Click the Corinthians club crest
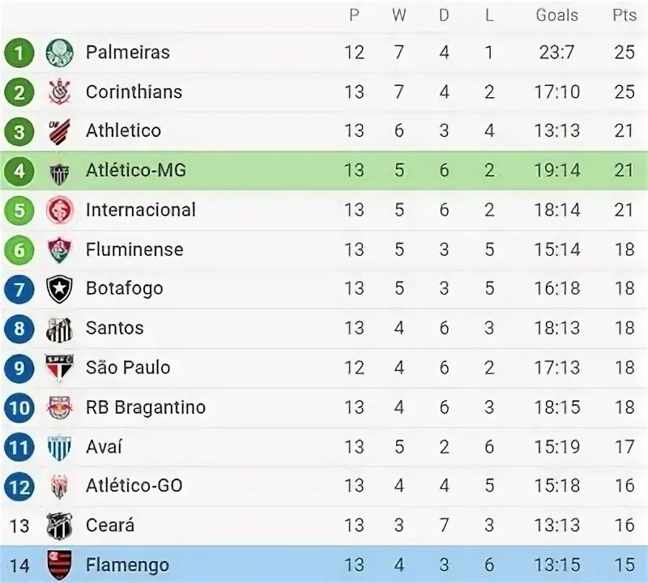648x583 pixels. [59, 91]
